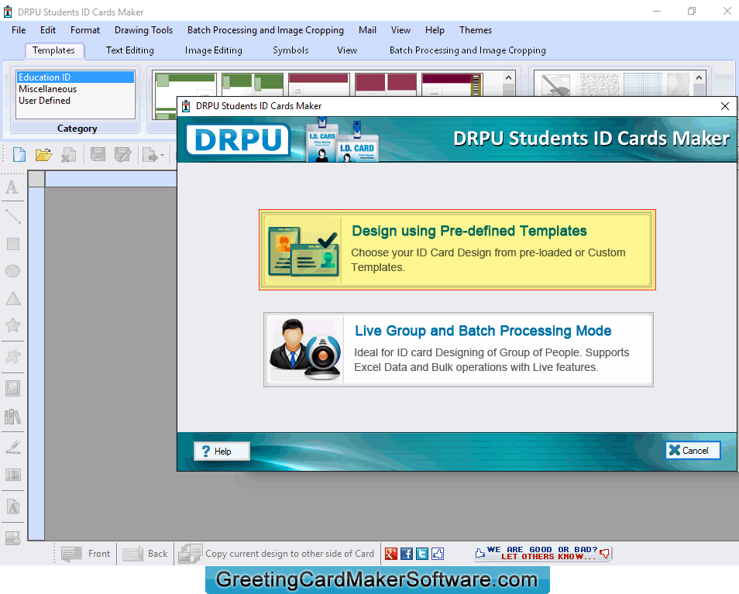Switch to the Image Editing tab
The image size is (739, 594).
click(214, 50)
